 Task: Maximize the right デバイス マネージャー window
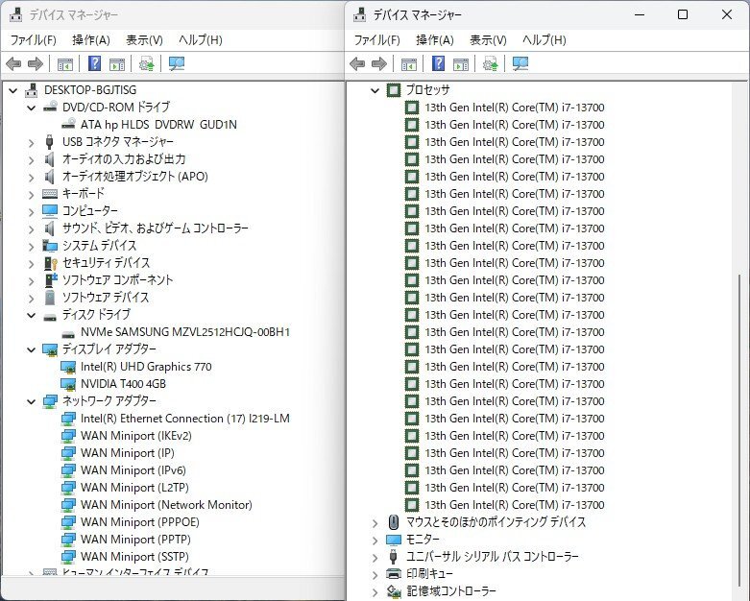coord(683,14)
